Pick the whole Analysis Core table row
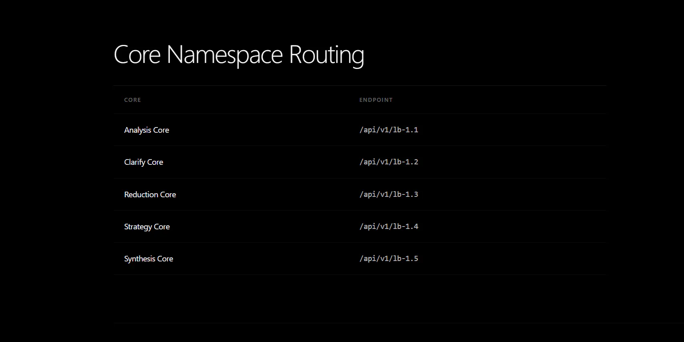 click(x=360, y=130)
